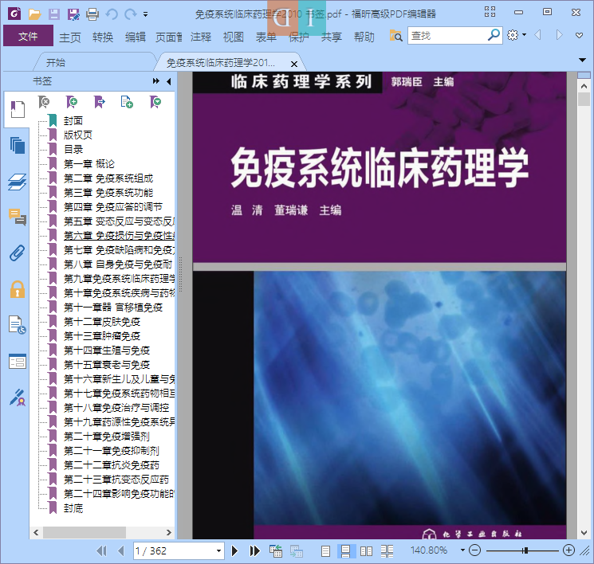
Task: Open the Digital signatures panel
Action: [x=18, y=398]
